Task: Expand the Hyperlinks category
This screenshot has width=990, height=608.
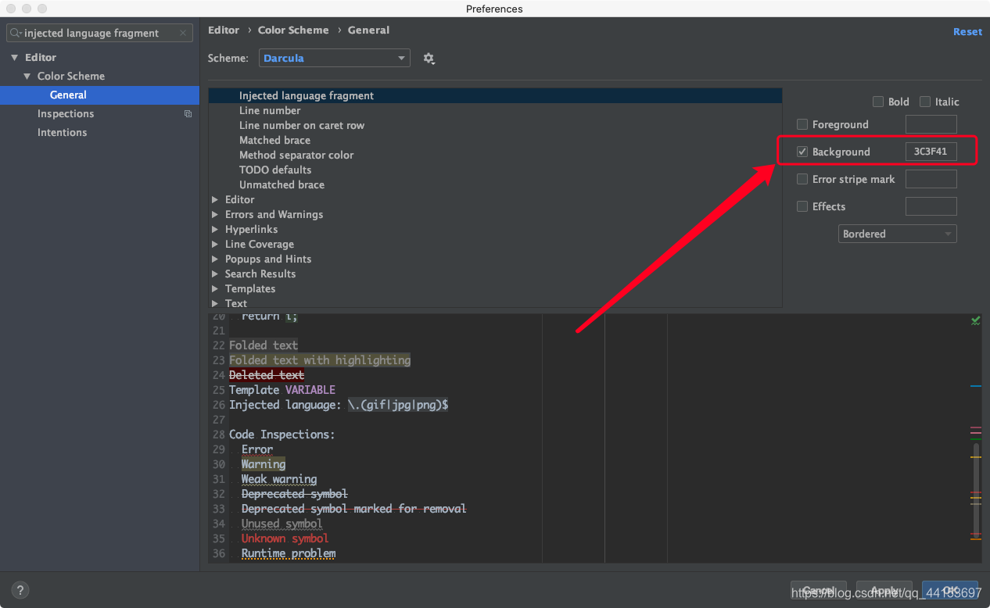Action: (215, 230)
